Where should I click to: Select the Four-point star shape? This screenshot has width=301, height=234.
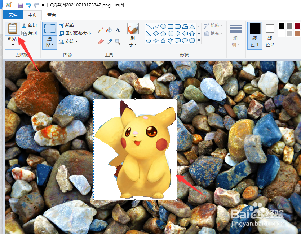pyautogui.click(x=156, y=40)
